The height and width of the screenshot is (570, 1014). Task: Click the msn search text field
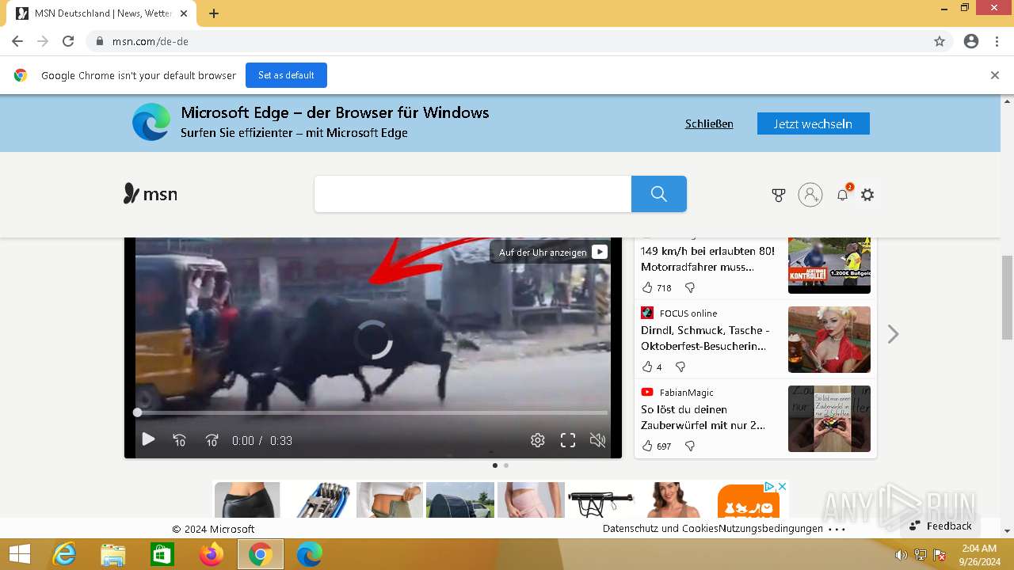473,194
